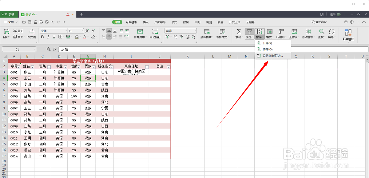The height and width of the screenshot is (178, 369).
Task: Toggle justify alignment
Action: click(x=121, y=37)
